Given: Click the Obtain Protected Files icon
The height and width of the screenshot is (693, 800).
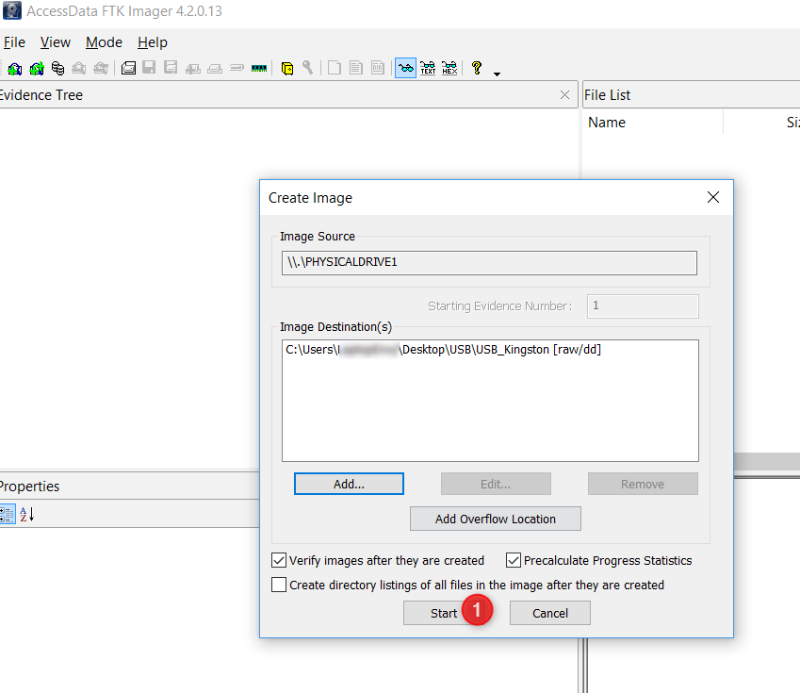Looking at the screenshot, I should pyautogui.click(x=287, y=68).
